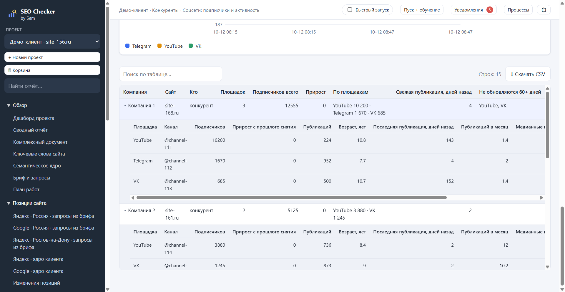Click the SEO Checker logo icon

click(12, 14)
